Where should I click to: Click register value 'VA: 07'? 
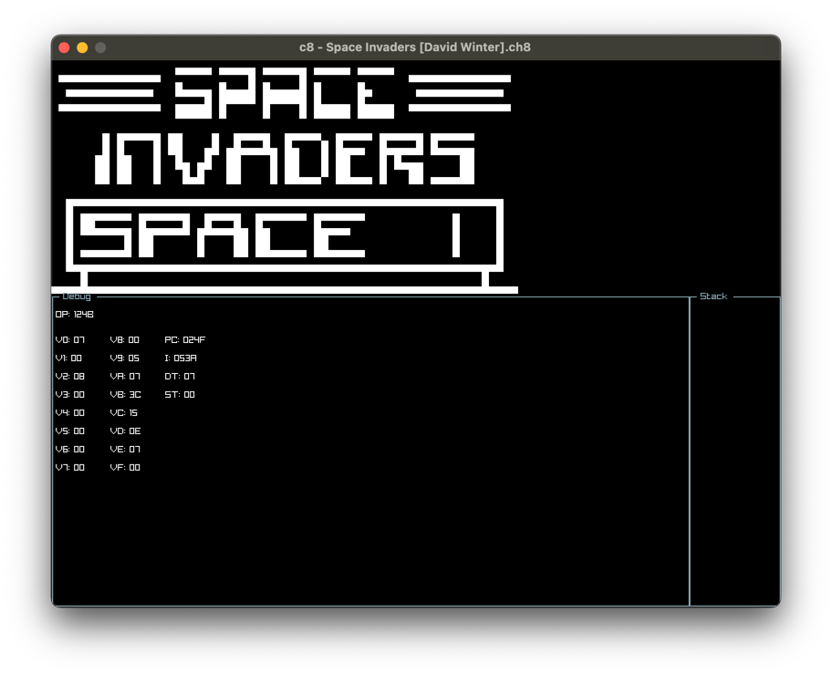[125, 376]
